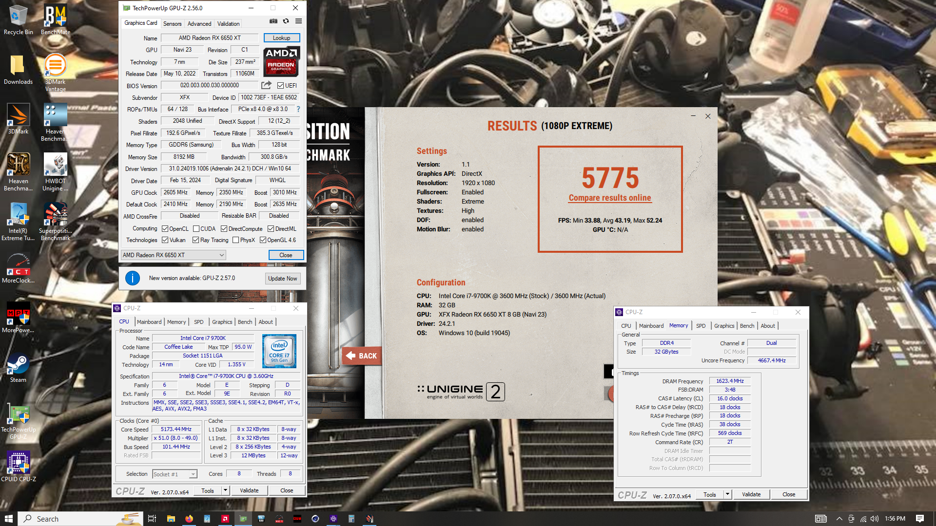Screen dimensions: 936x526
Task: Open Firefox from the taskbar
Action: [189, 519]
